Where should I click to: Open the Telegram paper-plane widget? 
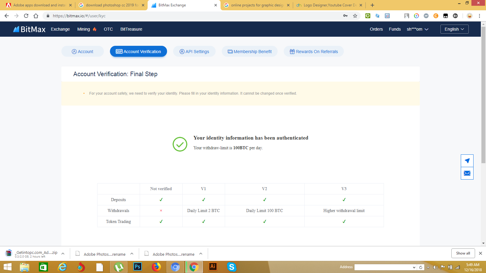[x=467, y=161]
